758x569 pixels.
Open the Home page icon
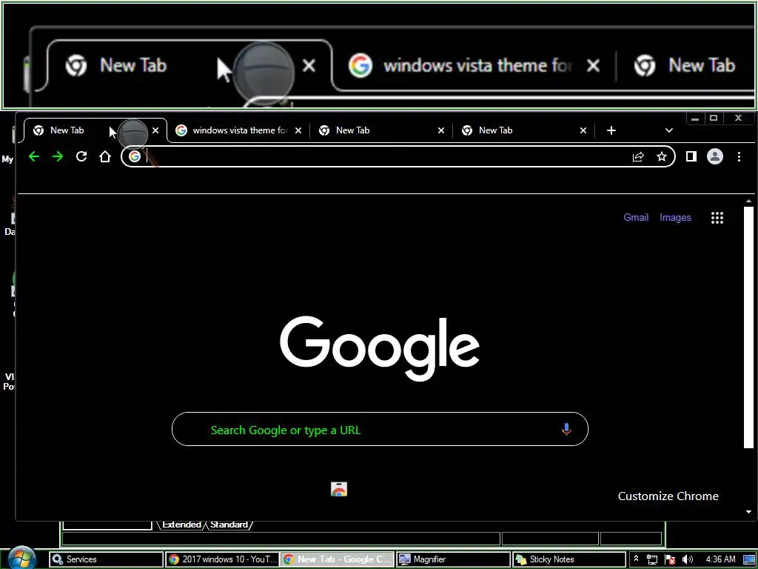click(x=105, y=156)
